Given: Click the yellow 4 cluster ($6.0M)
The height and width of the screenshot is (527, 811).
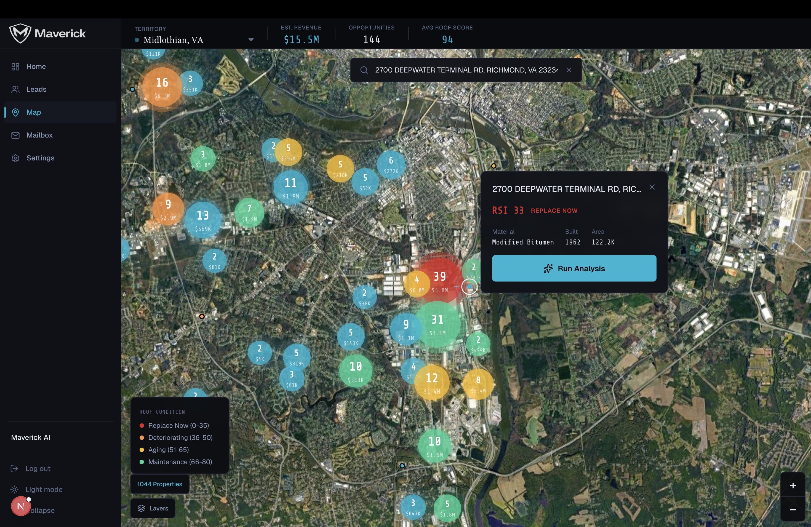Looking at the screenshot, I should [417, 284].
